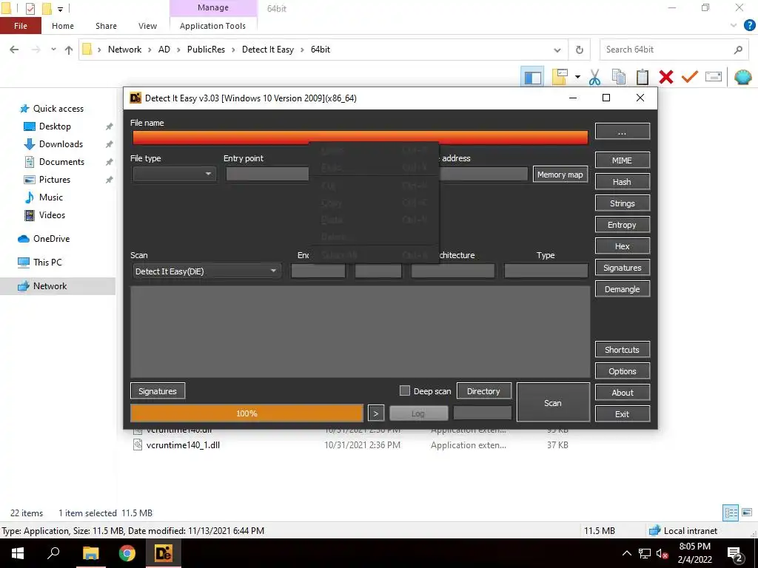Viewport: 758px width, 568px height.
Task: Click the browse '...' button in Detect It Easy
Action: coord(622,132)
